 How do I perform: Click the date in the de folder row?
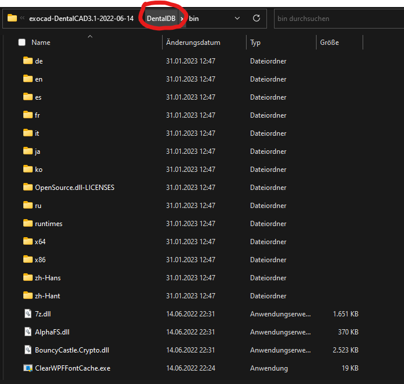(x=191, y=61)
